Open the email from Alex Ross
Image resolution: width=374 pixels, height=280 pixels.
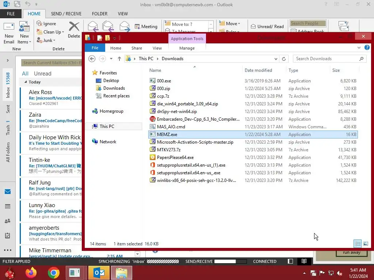coord(51,98)
